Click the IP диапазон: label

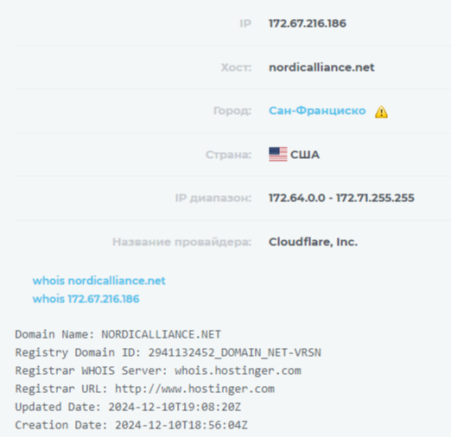(213, 198)
